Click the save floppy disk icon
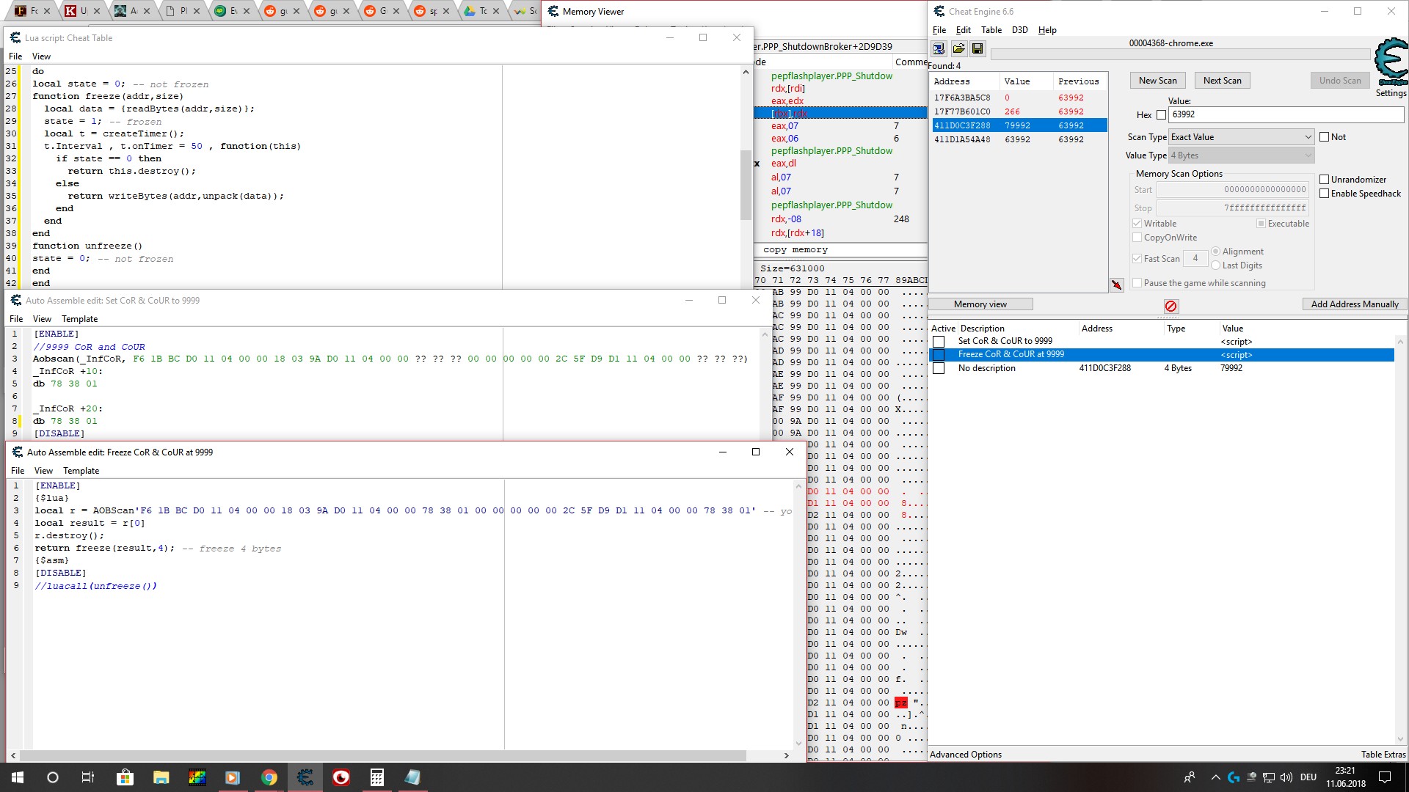This screenshot has height=792, width=1409. coord(977,48)
